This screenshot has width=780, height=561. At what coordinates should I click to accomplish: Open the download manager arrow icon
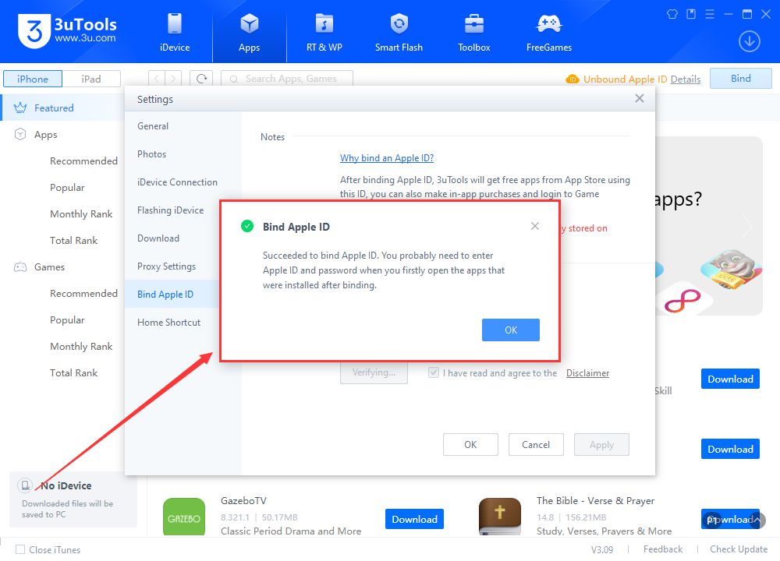point(749,41)
